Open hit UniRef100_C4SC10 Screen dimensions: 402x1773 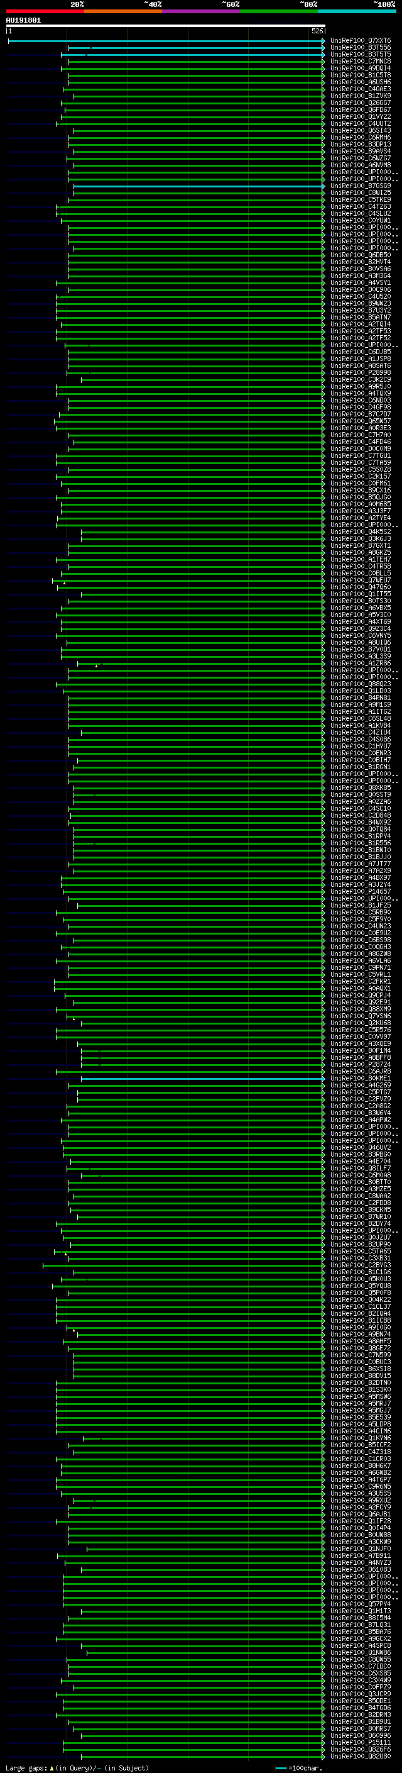click(361, 808)
